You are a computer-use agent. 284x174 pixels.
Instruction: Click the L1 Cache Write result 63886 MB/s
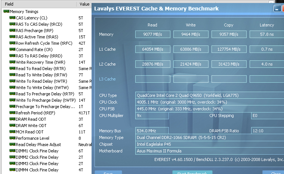click(x=191, y=49)
